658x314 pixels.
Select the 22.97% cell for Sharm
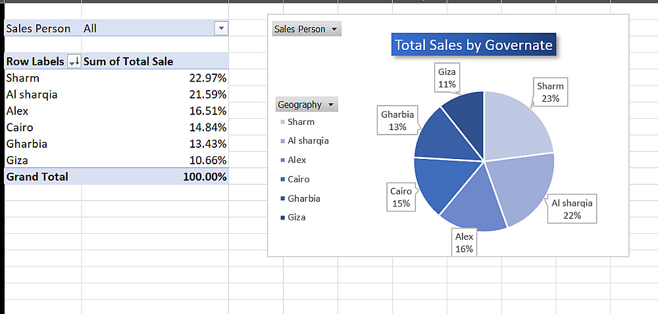[x=207, y=78]
